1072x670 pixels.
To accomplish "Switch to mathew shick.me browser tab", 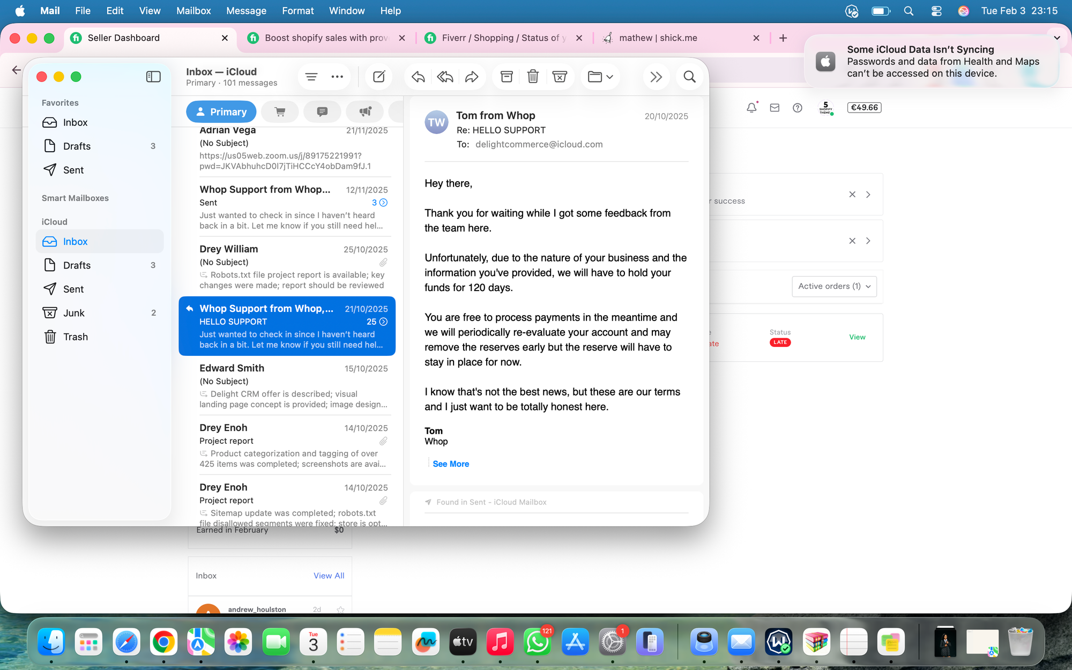I will [658, 38].
